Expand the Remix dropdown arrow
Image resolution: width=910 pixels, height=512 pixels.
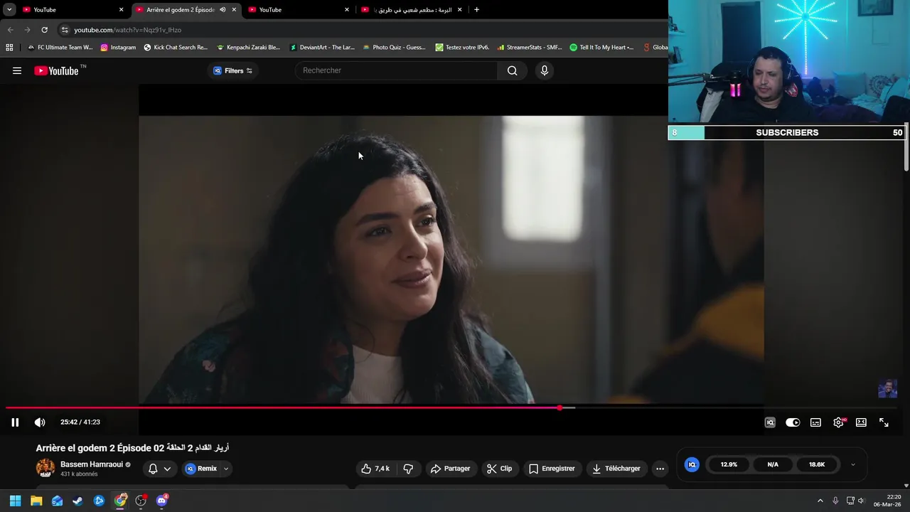(226, 469)
